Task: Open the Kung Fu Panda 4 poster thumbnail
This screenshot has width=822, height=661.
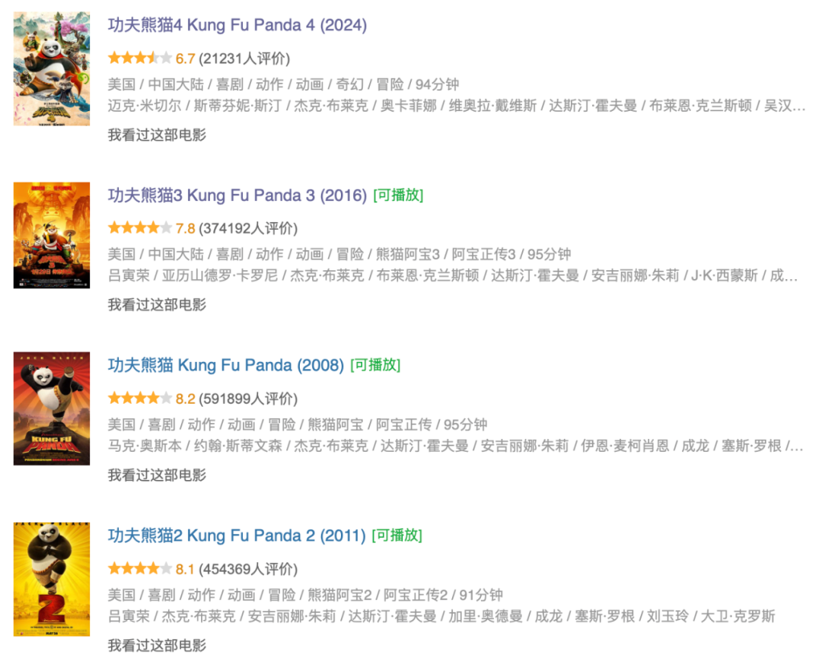Action: [x=52, y=68]
